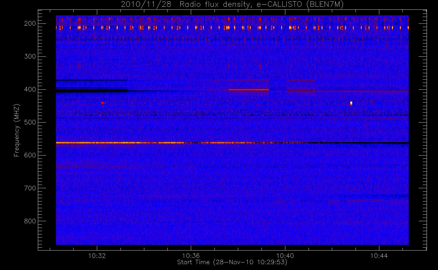The height and width of the screenshot is (270, 438).
Task: Click the 200 frequency tick label
Action: (30, 23)
